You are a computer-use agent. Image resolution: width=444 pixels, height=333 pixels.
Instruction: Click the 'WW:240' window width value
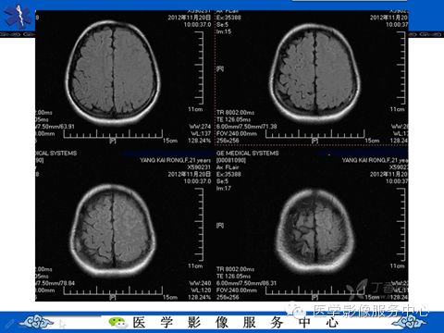point(200,283)
